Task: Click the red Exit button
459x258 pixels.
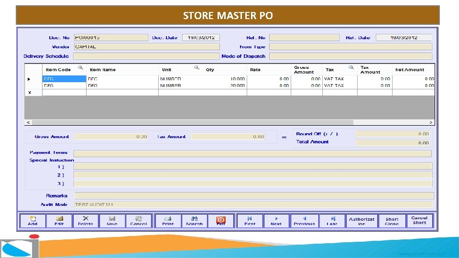Action: pyautogui.click(x=221, y=221)
